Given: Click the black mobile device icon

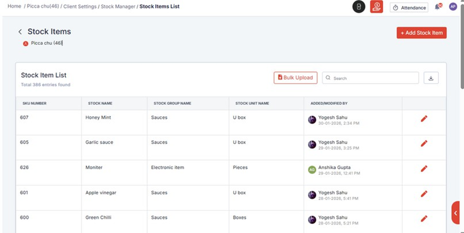Looking at the screenshot, I should [x=359, y=7].
